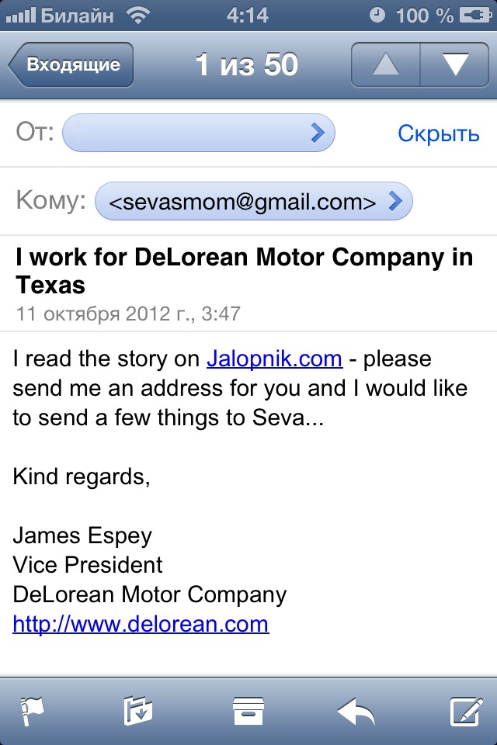The width and height of the screenshot is (497, 745).
Task: Go to previous message with up arrow
Action: pyautogui.click(x=386, y=64)
